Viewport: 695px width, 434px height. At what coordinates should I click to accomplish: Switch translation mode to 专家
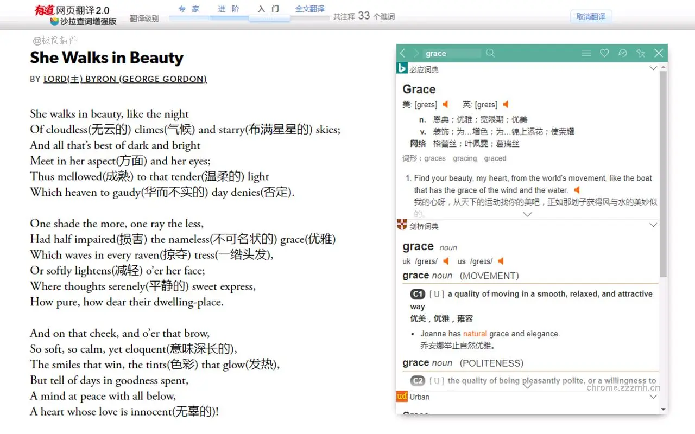point(188,9)
